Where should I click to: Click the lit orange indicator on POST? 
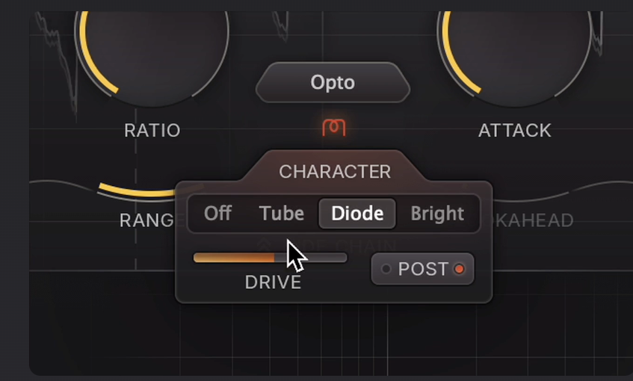tap(459, 269)
